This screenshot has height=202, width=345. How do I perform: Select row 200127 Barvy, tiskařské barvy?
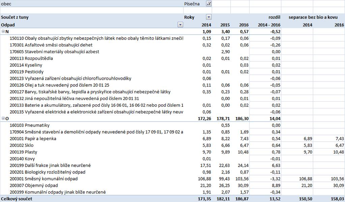click(x=90, y=92)
